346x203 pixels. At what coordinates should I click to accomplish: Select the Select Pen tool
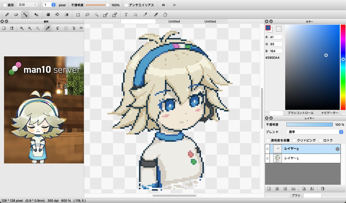pyautogui.click(x=105, y=14)
